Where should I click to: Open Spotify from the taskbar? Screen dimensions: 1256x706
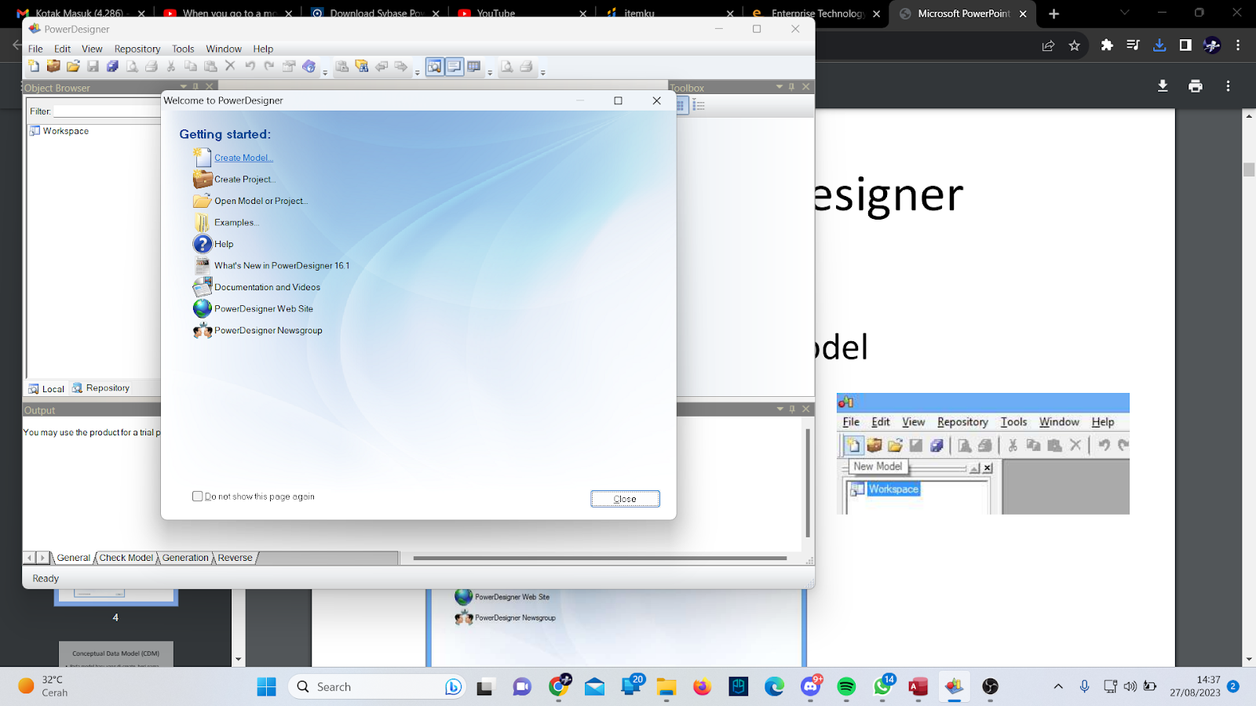tap(846, 686)
